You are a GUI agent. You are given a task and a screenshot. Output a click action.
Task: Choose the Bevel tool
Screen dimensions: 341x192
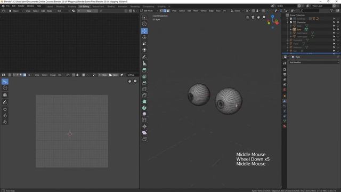coord(144,83)
